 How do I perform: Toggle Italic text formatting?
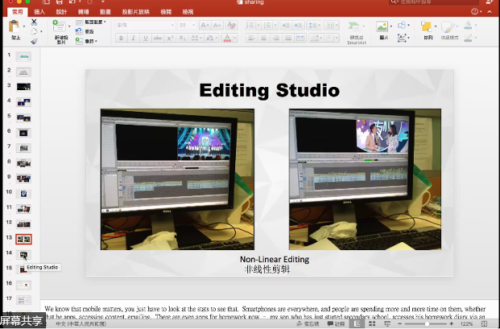point(134,38)
